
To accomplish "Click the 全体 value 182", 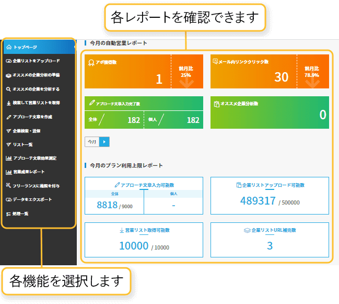I will 134,120.
